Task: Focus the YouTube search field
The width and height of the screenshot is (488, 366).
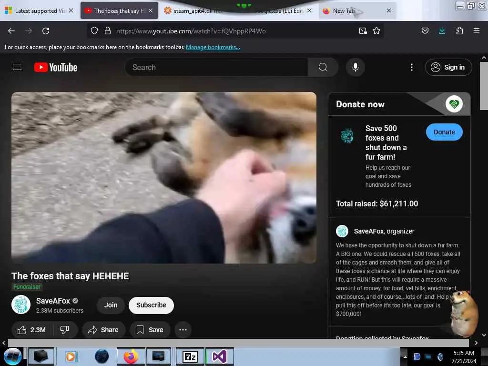Action: click(216, 67)
